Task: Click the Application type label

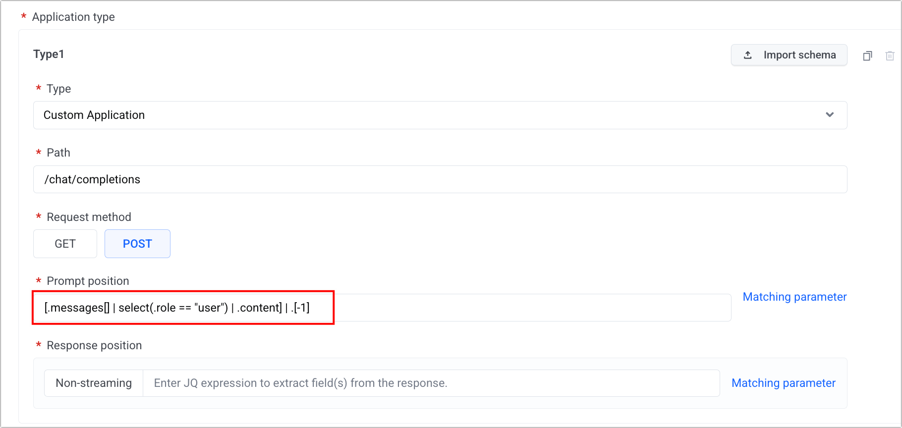Action: (x=73, y=17)
